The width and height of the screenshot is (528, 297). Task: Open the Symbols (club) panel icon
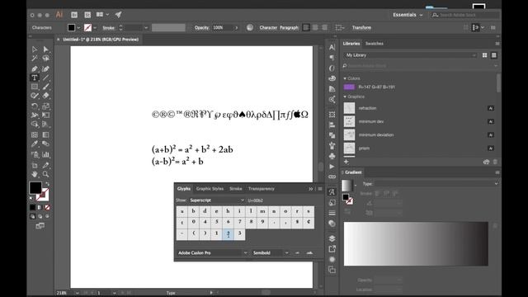(332, 156)
